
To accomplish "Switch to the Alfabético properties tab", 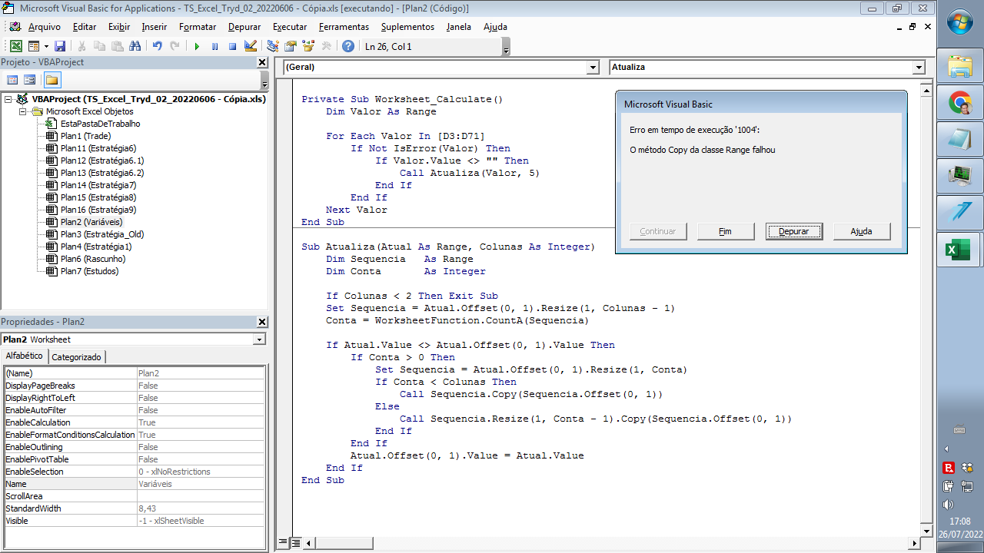I will (x=25, y=356).
